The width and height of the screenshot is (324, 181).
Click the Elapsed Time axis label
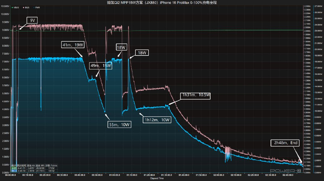tap(157, 178)
